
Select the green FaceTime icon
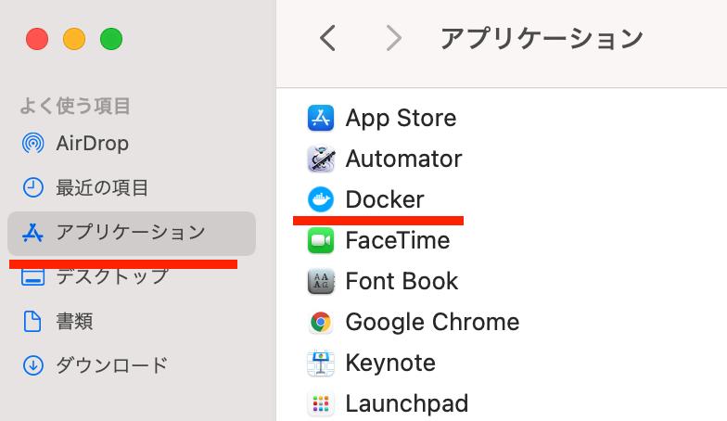(321, 240)
